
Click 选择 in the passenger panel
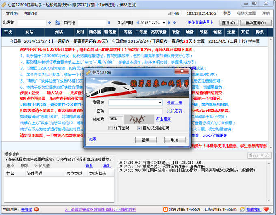click(x=10, y=166)
